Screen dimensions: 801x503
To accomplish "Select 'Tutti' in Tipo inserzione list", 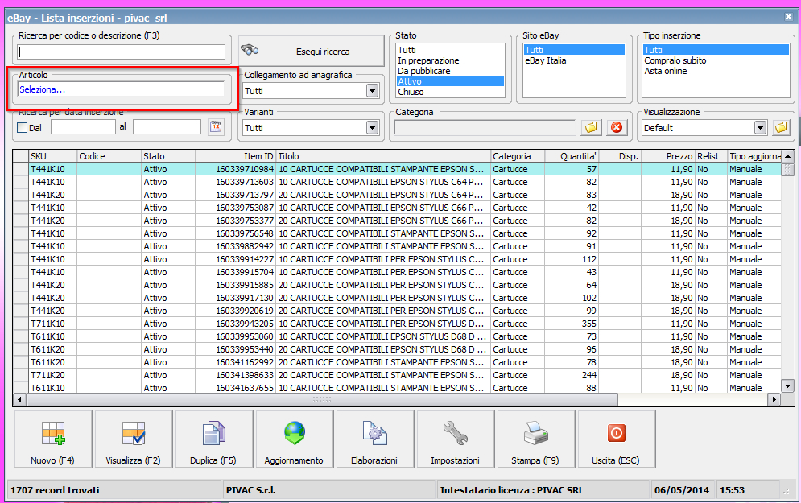I will pyautogui.click(x=716, y=50).
